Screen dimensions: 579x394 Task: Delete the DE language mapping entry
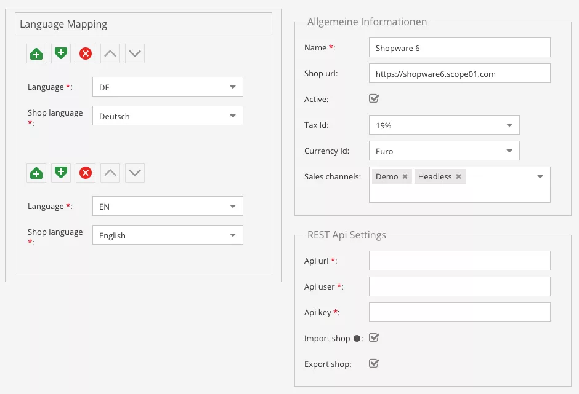(86, 53)
